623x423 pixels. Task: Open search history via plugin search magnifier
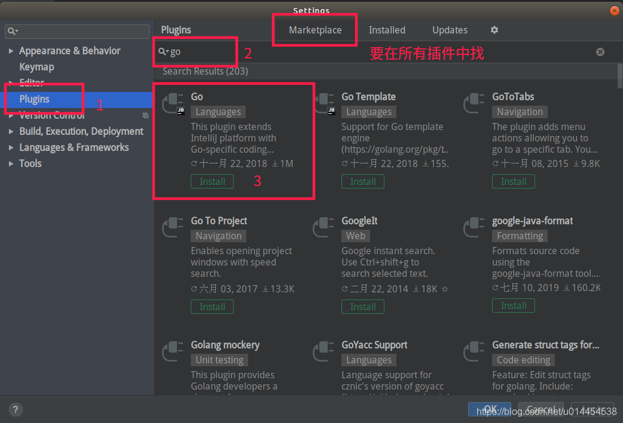point(163,51)
